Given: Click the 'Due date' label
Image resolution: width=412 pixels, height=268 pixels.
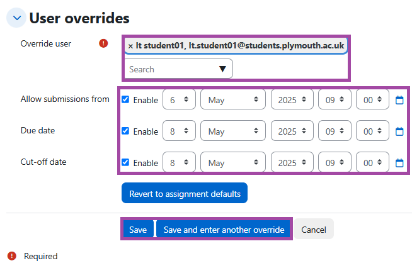Looking at the screenshot, I should coord(38,130).
